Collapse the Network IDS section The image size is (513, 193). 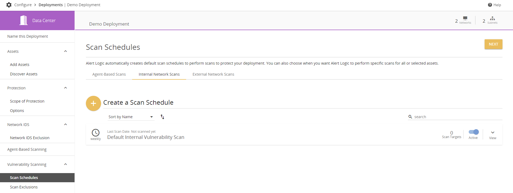pos(65,125)
